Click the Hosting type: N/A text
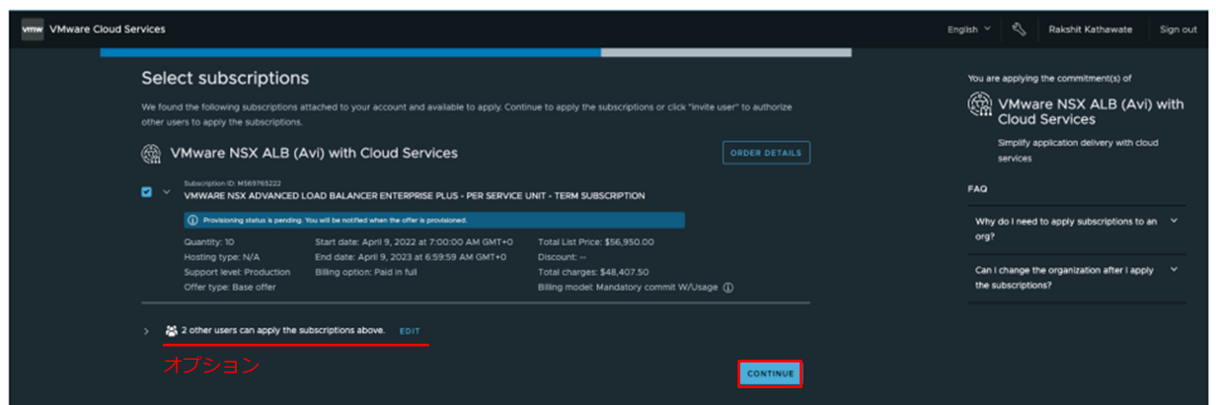 pyautogui.click(x=221, y=256)
